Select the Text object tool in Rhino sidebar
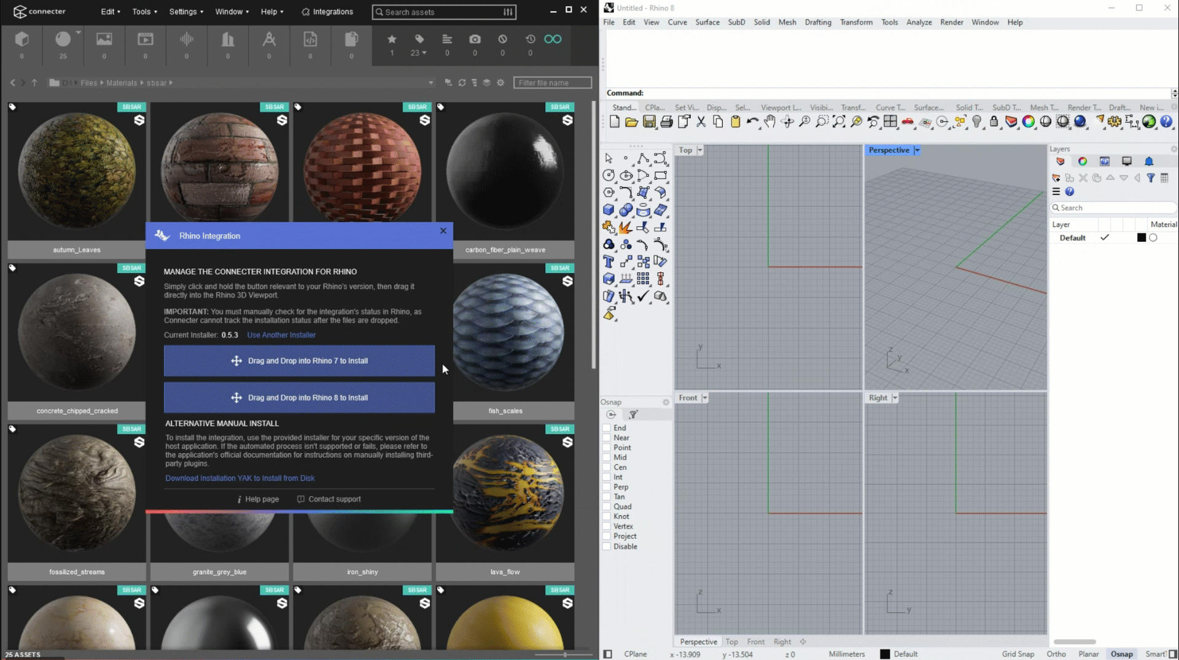Viewport: 1179px width, 660px height. [609, 262]
